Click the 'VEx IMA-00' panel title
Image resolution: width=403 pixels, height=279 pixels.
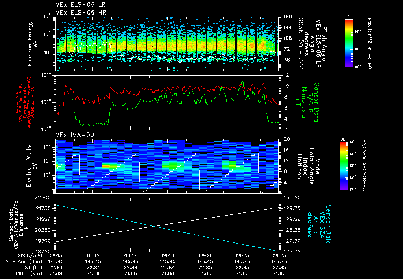pyautogui.click(x=75, y=135)
